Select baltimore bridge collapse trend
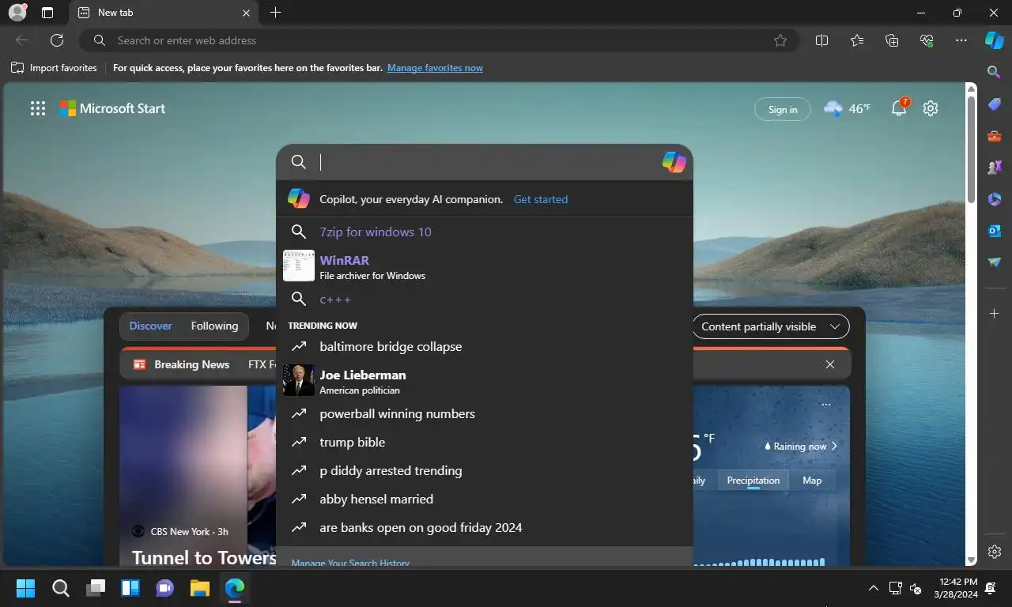The image size is (1012, 607). tap(484, 346)
